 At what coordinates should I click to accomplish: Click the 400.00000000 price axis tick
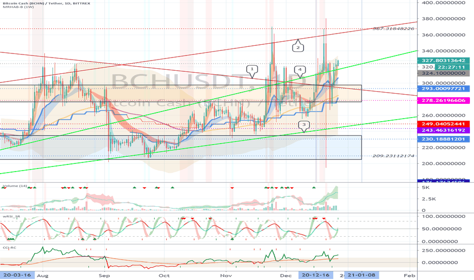[x=443, y=3]
